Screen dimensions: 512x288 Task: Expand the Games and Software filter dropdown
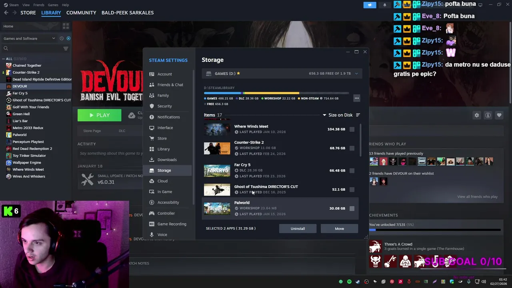pos(54,38)
